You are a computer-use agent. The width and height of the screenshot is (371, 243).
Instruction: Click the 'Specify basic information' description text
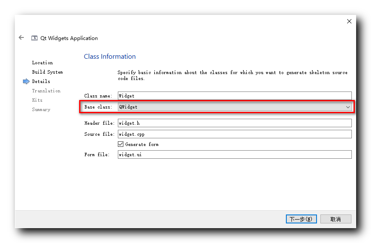tap(233, 75)
